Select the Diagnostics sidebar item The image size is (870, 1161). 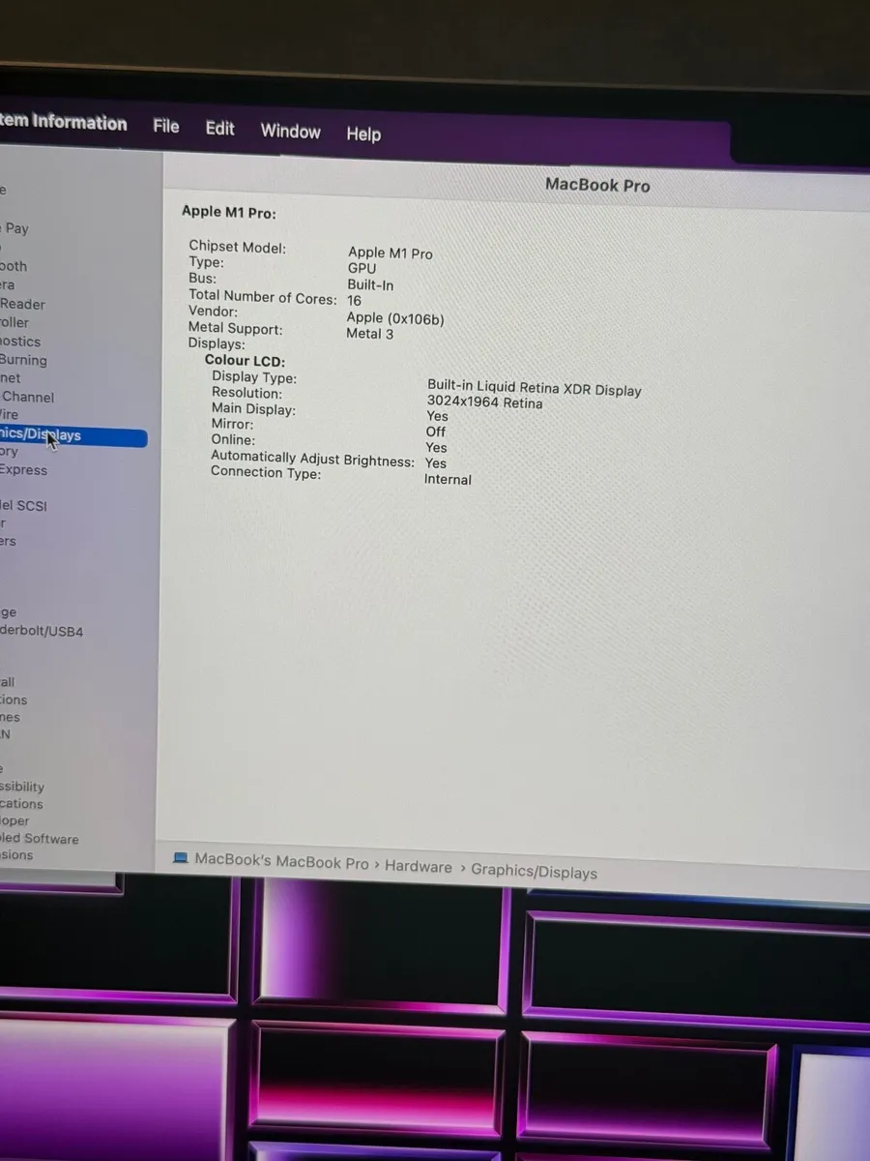20,342
